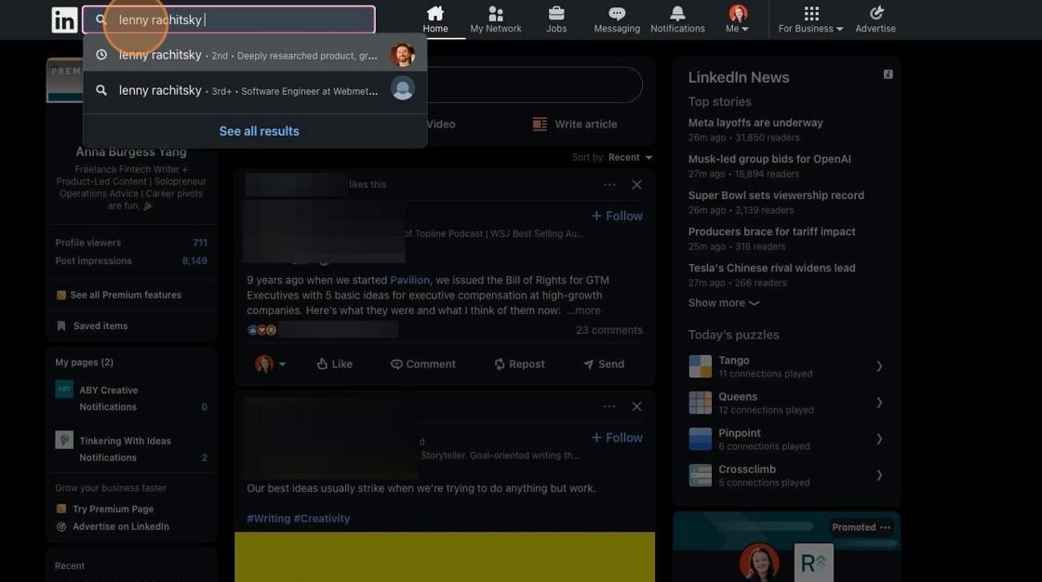Screen dimensions: 1042x582
Task: Read Super Bowl sets viewership record story
Action: pyautogui.click(x=776, y=195)
